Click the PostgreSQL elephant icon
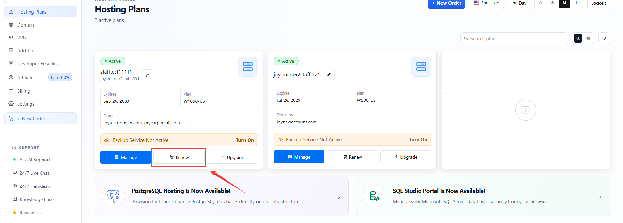 point(113,196)
